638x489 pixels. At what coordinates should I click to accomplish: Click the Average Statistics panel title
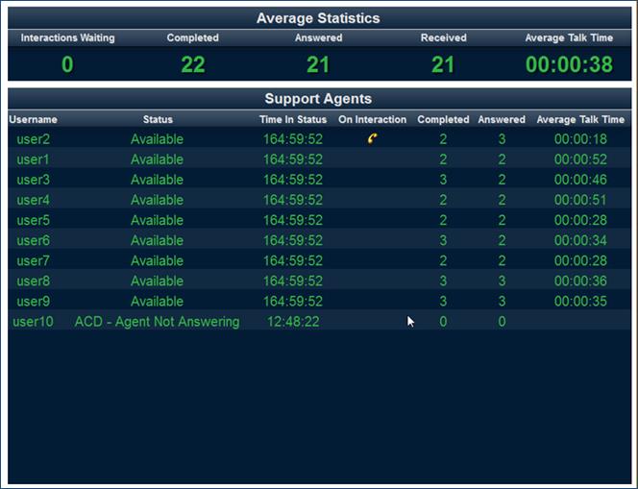[318, 18]
